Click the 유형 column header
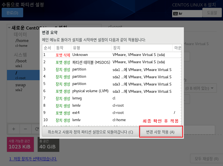The width and height of the screenshot is (223, 166). tap(91, 48)
